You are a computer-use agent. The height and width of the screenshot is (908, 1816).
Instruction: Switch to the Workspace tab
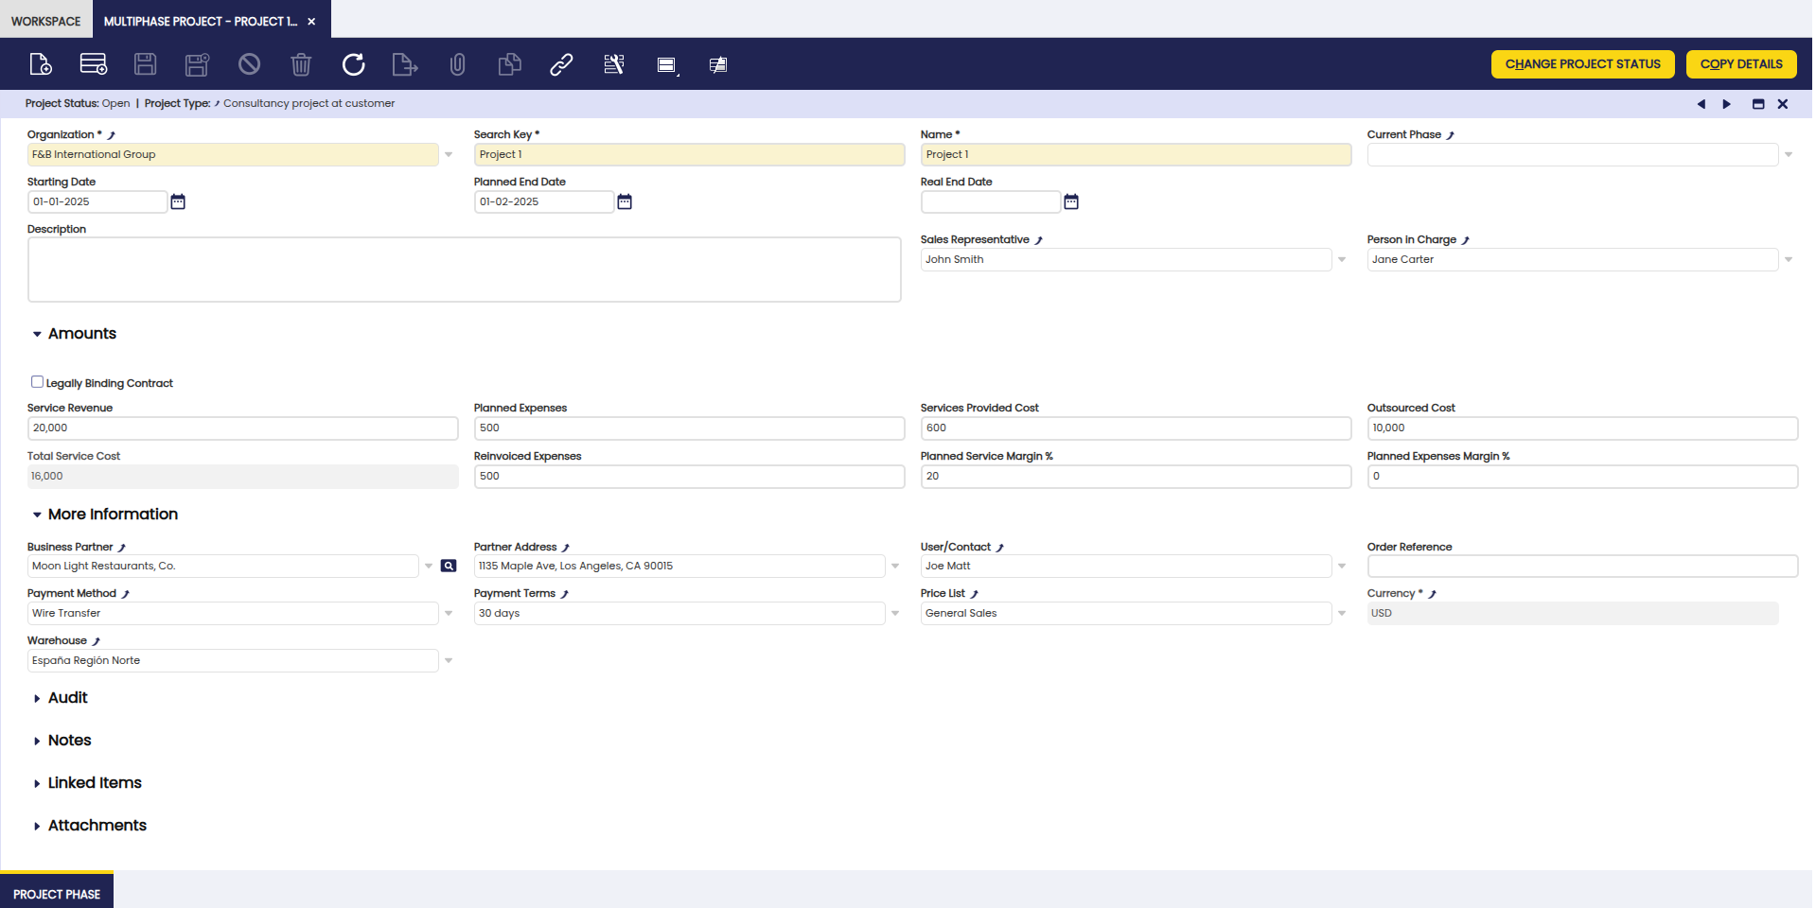[x=46, y=21]
